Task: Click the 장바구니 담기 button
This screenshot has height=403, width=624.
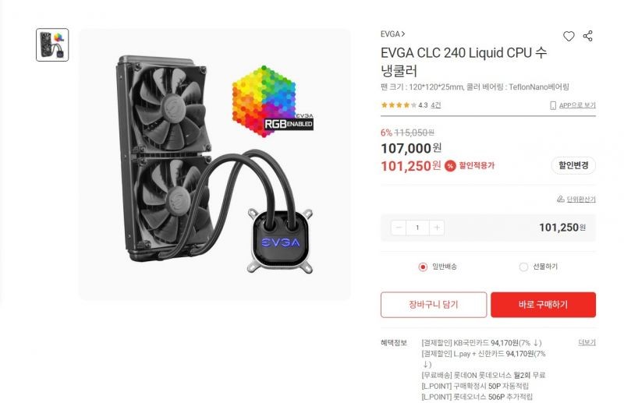Action: click(x=434, y=305)
